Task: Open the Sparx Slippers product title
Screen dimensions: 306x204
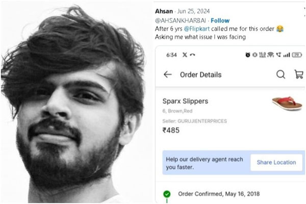Action: [185, 101]
